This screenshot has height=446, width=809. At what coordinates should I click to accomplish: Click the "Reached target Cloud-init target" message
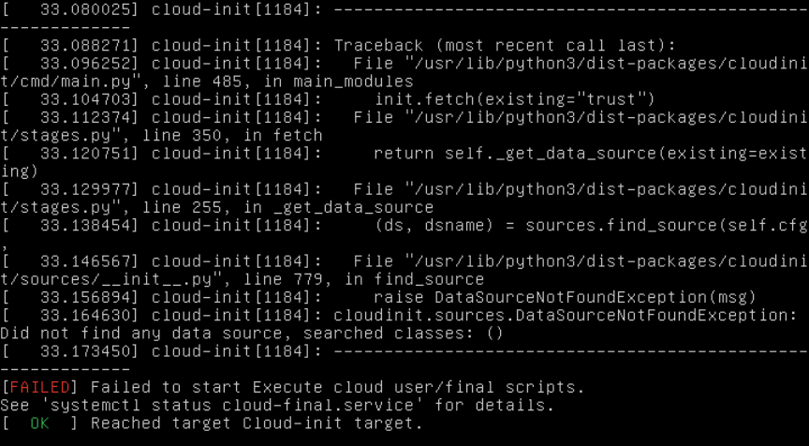tap(257, 424)
